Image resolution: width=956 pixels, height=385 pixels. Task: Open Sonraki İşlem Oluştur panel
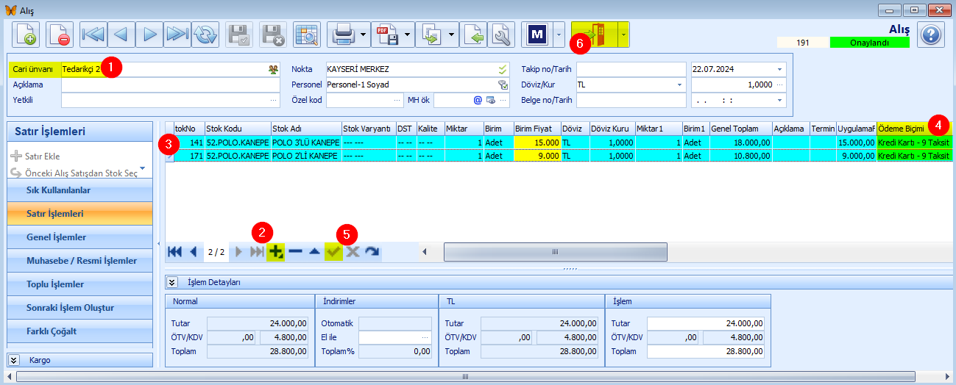79,308
